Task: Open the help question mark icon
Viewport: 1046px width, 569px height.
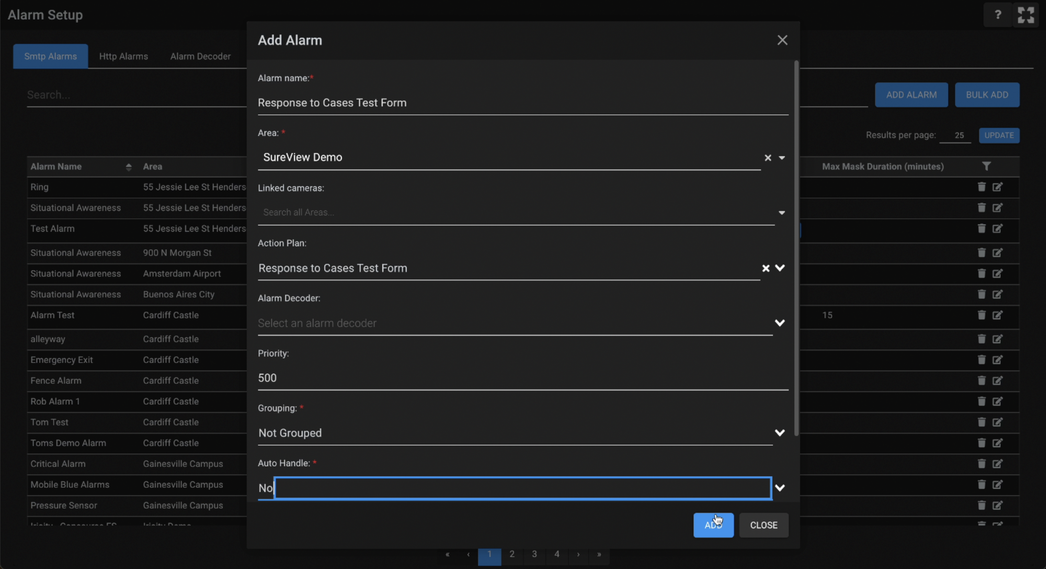Action: 998,15
